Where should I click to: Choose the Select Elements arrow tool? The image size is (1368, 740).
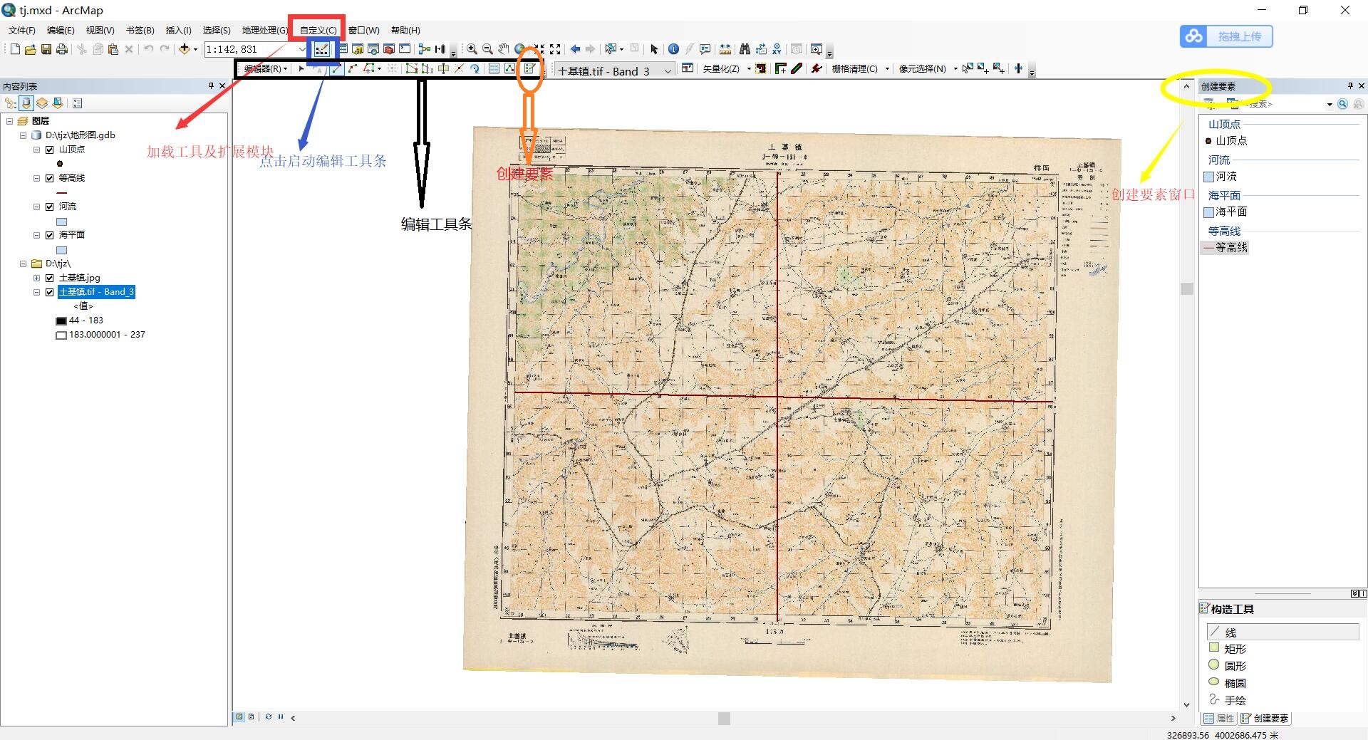pyautogui.click(x=654, y=49)
